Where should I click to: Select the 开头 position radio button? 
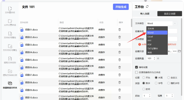[144, 78]
